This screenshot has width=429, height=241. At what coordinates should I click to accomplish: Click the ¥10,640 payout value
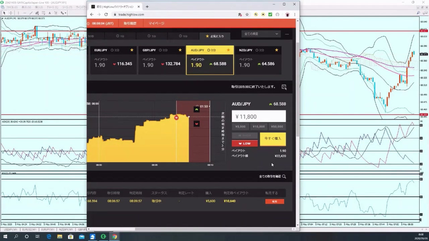(x=230, y=201)
